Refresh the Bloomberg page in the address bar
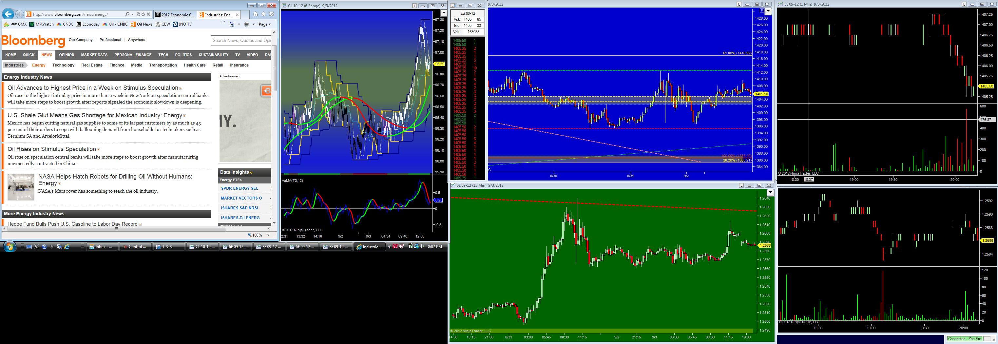Screen dimensions: 998x344 143,14
